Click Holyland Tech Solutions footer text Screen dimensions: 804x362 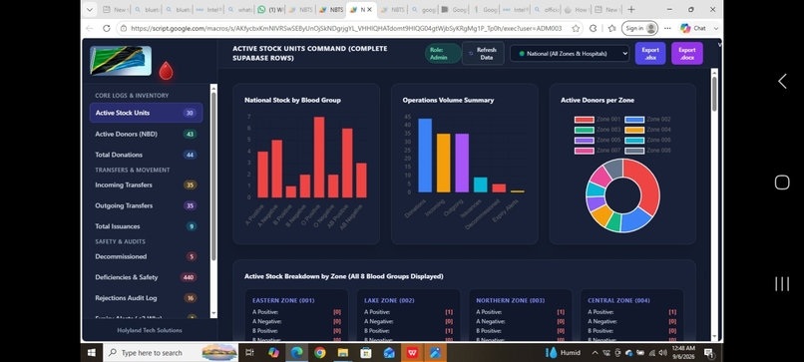(150, 330)
